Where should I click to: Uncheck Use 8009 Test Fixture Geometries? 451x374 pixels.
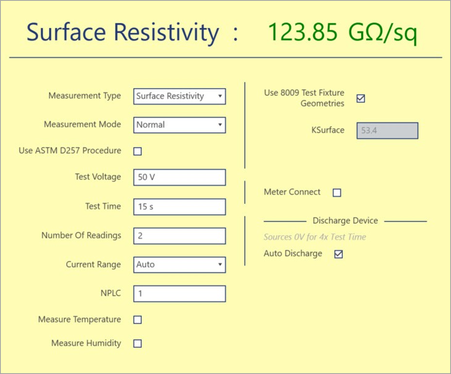[361, 99]
